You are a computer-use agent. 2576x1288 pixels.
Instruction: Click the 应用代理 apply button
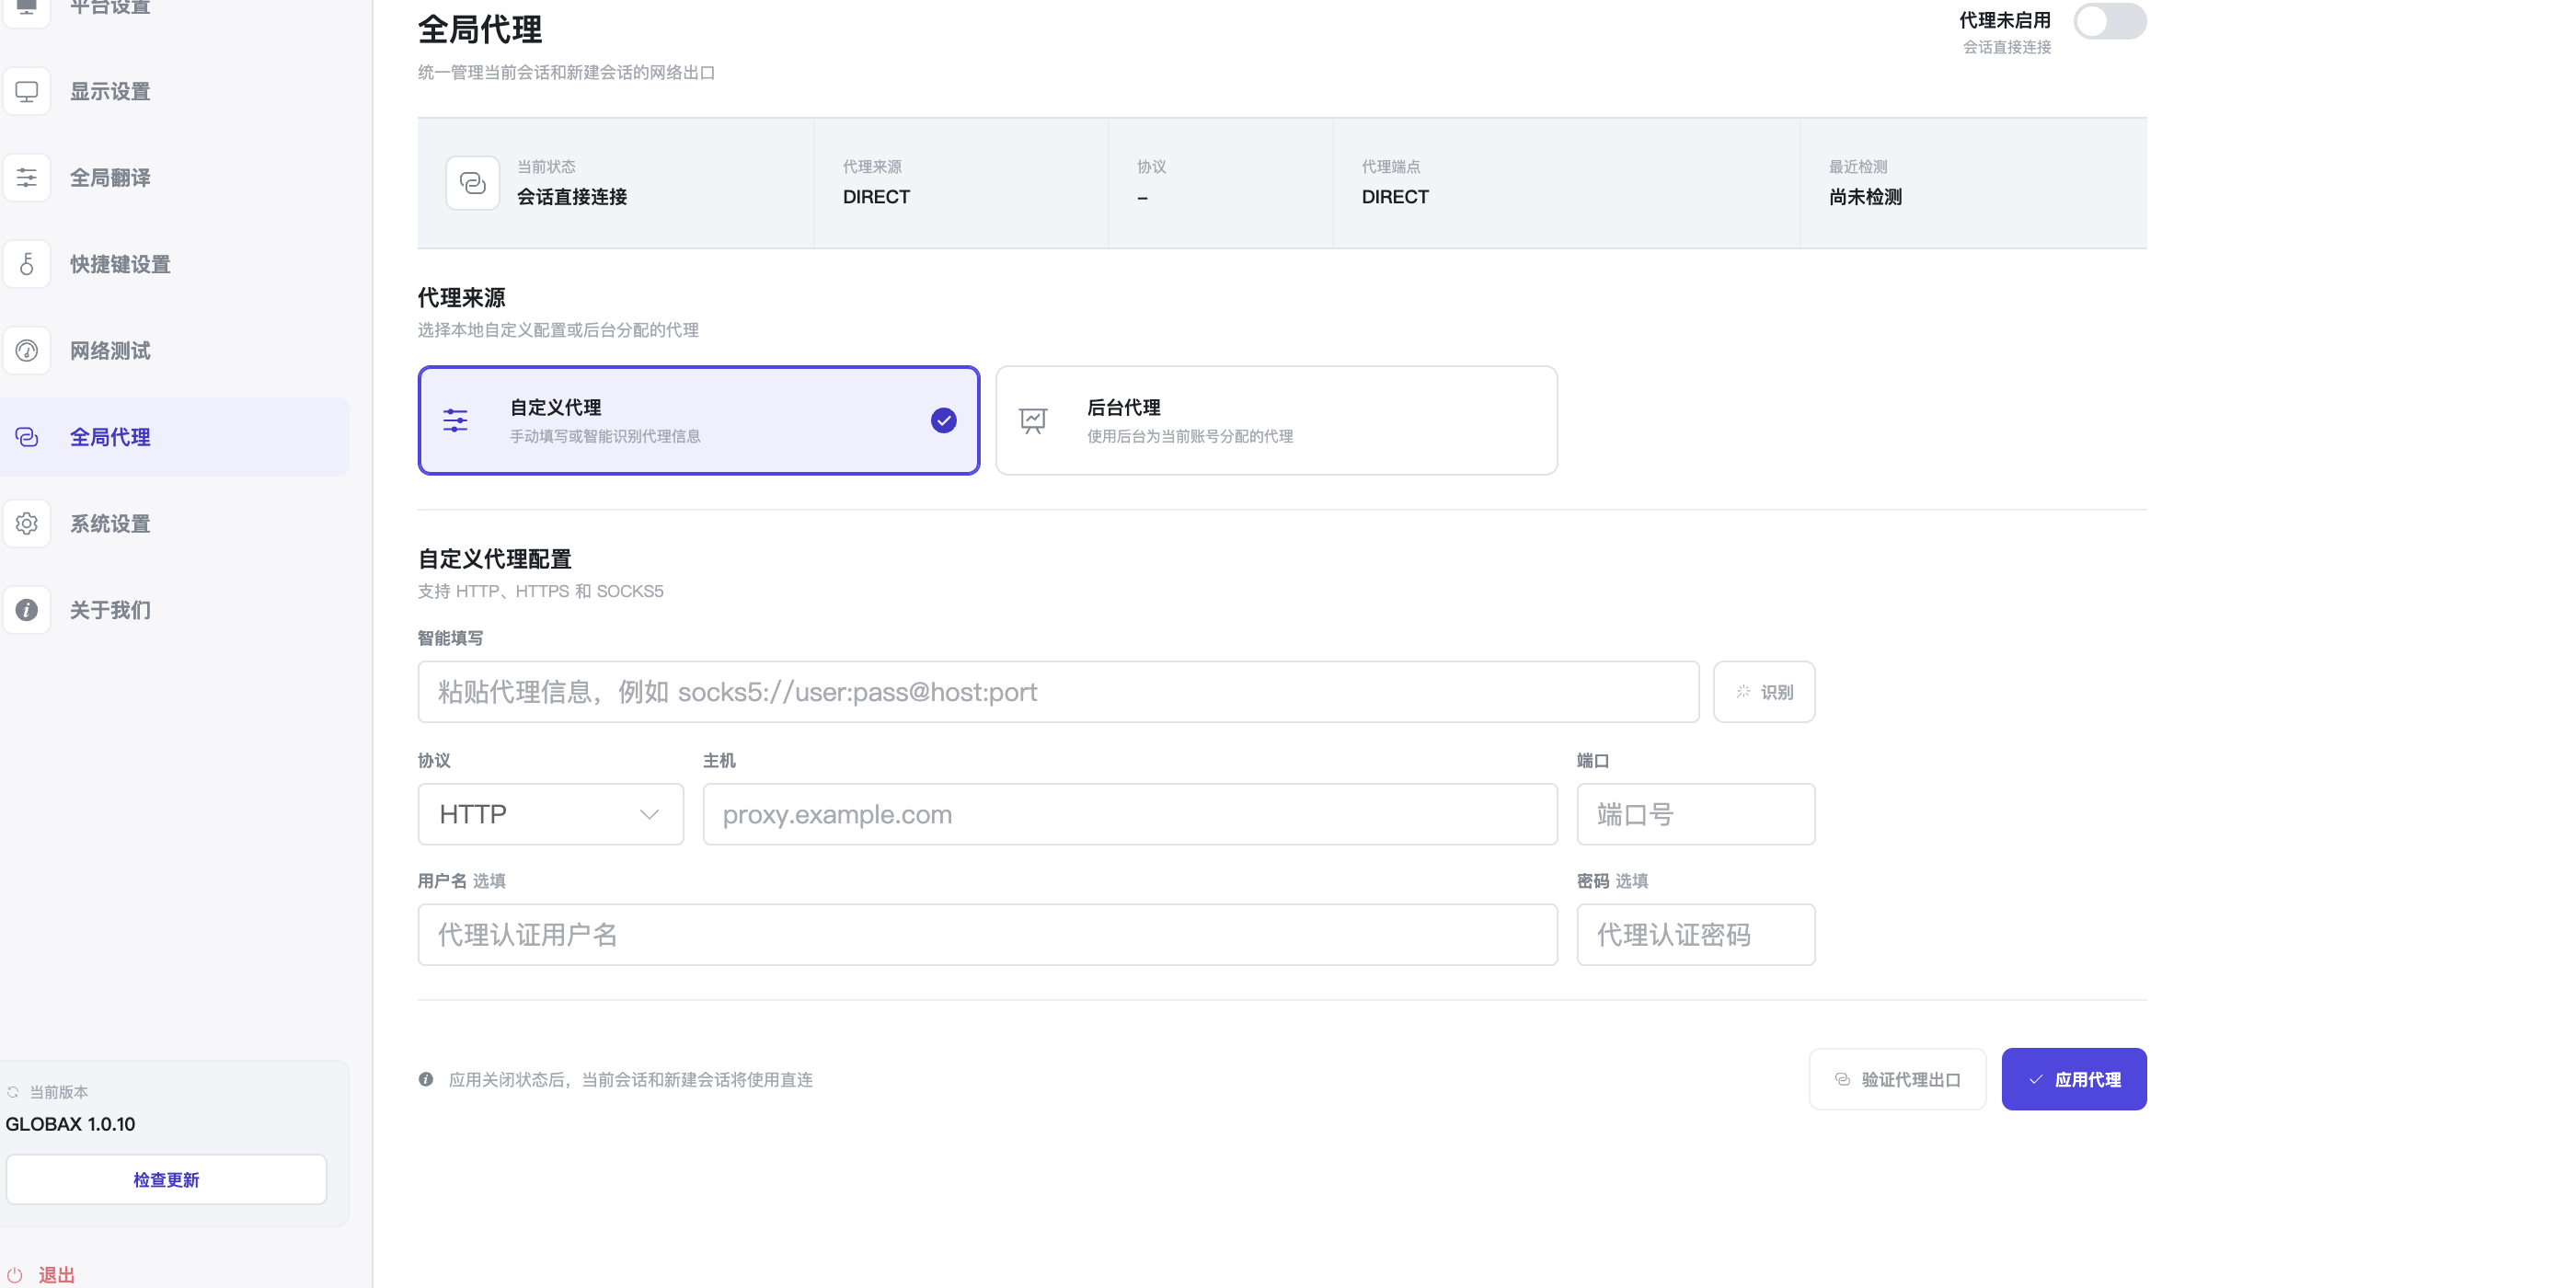[2073, 1079]
